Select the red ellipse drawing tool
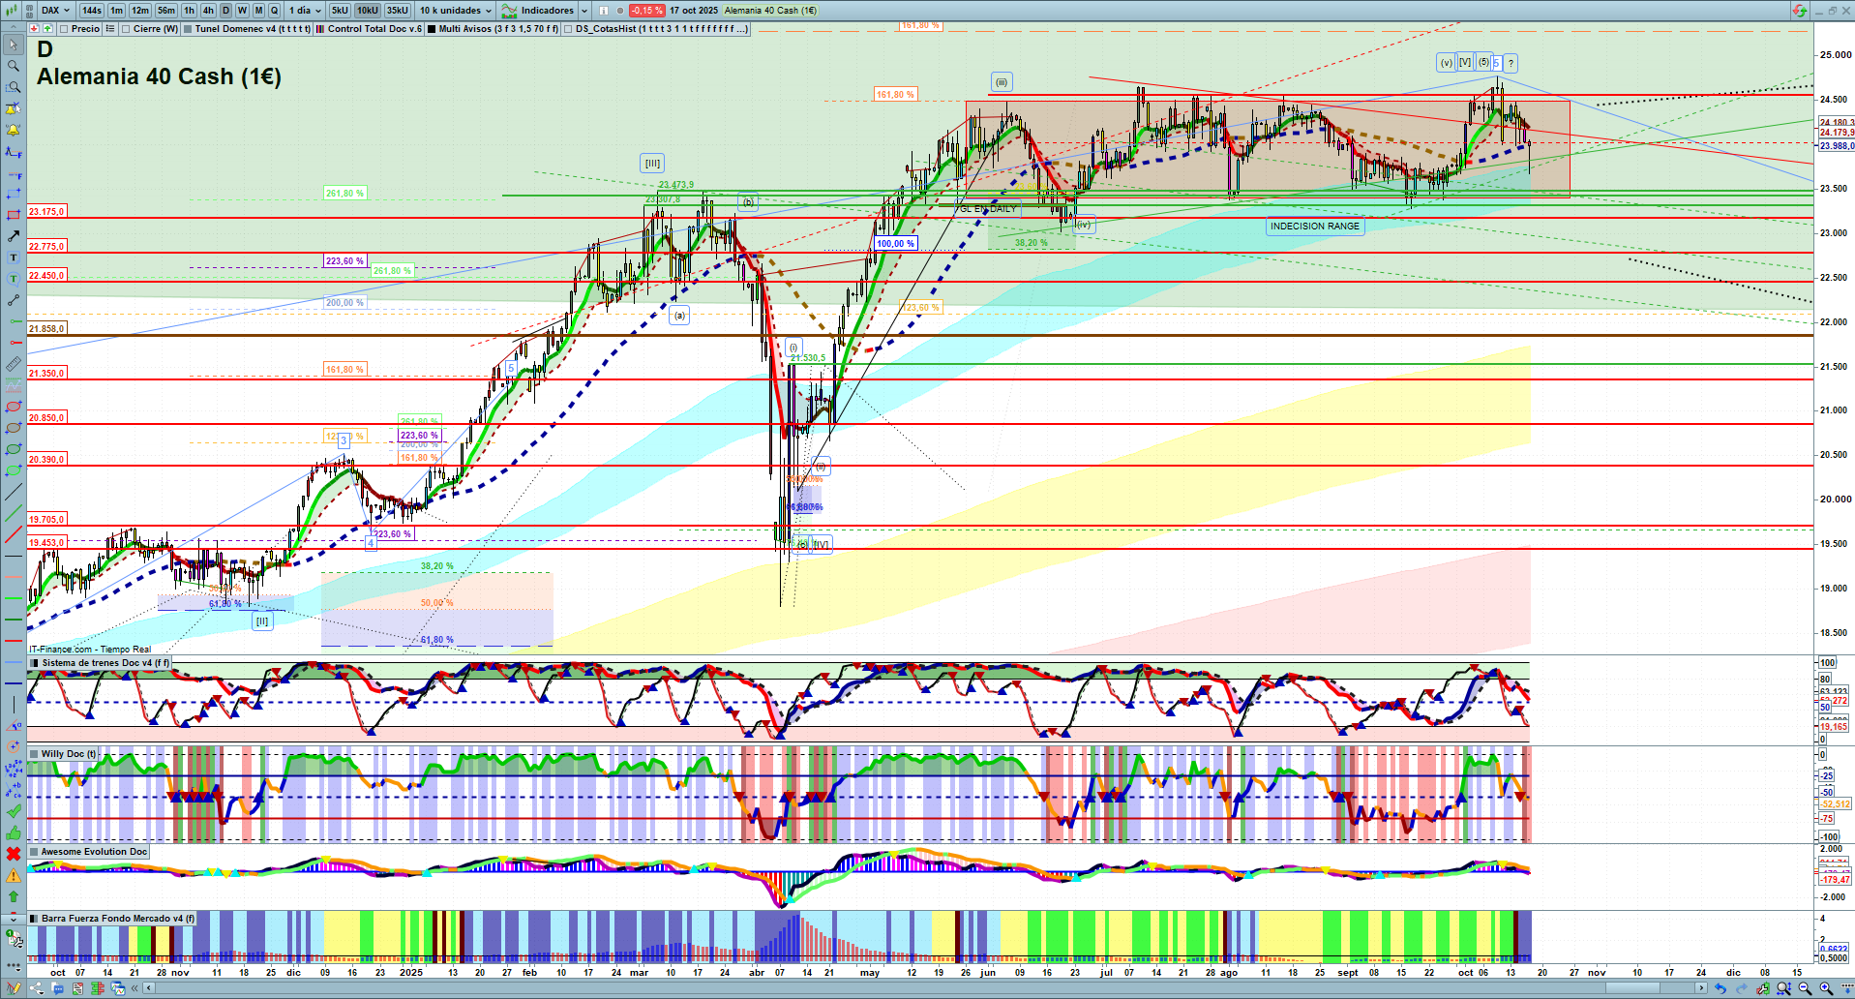Viewport: 1855px width, 999px height. click(14, 407)
